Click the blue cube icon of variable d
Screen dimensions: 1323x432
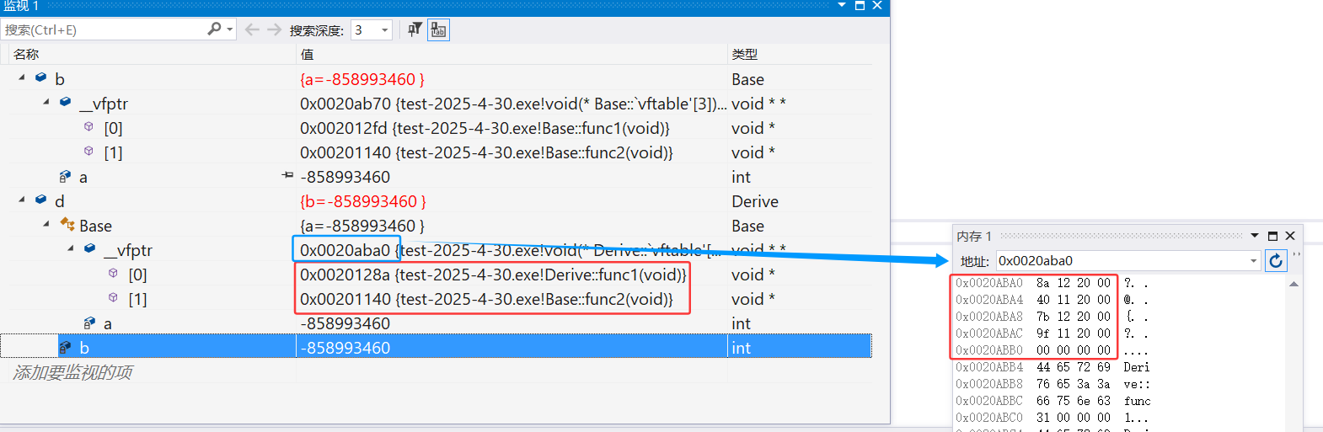pyautogui.click(x=40, y=200)
